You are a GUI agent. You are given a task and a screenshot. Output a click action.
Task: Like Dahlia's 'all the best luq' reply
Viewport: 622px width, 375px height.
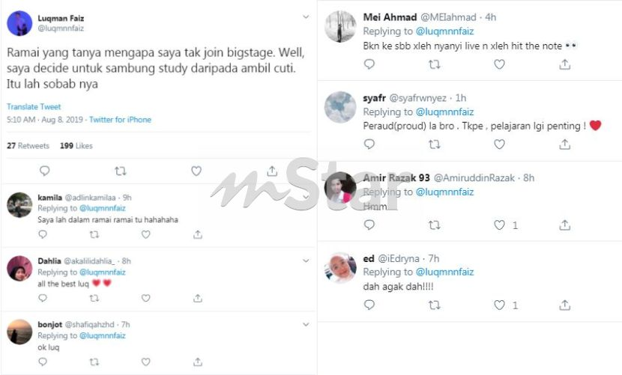(146, 298)
